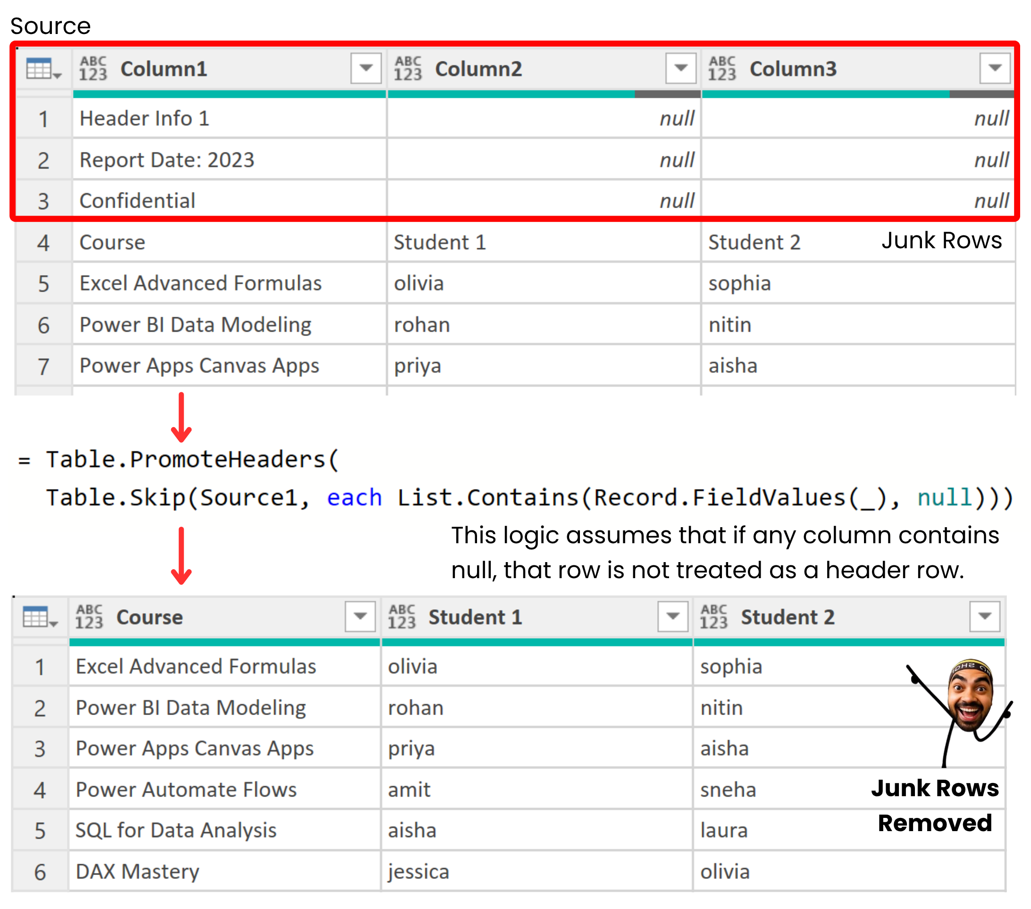Select the cell 'Excel Advanced Formulas' in source row 5

pos(229,283)
